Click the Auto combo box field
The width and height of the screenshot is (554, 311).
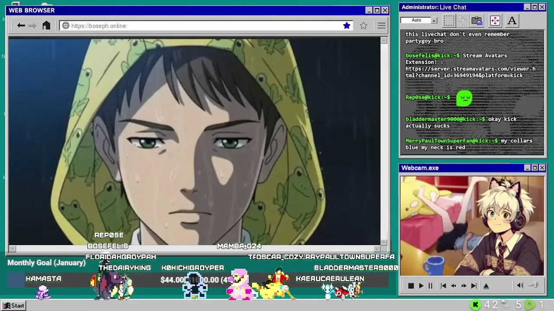pos(416,20)
